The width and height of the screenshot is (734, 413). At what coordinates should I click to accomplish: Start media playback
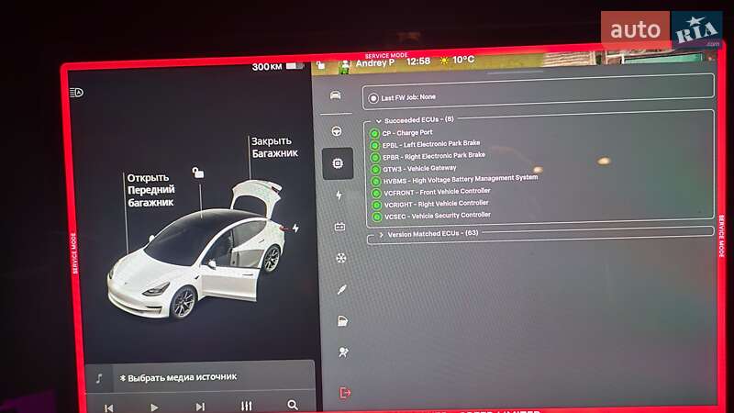(x=154, y=407)
